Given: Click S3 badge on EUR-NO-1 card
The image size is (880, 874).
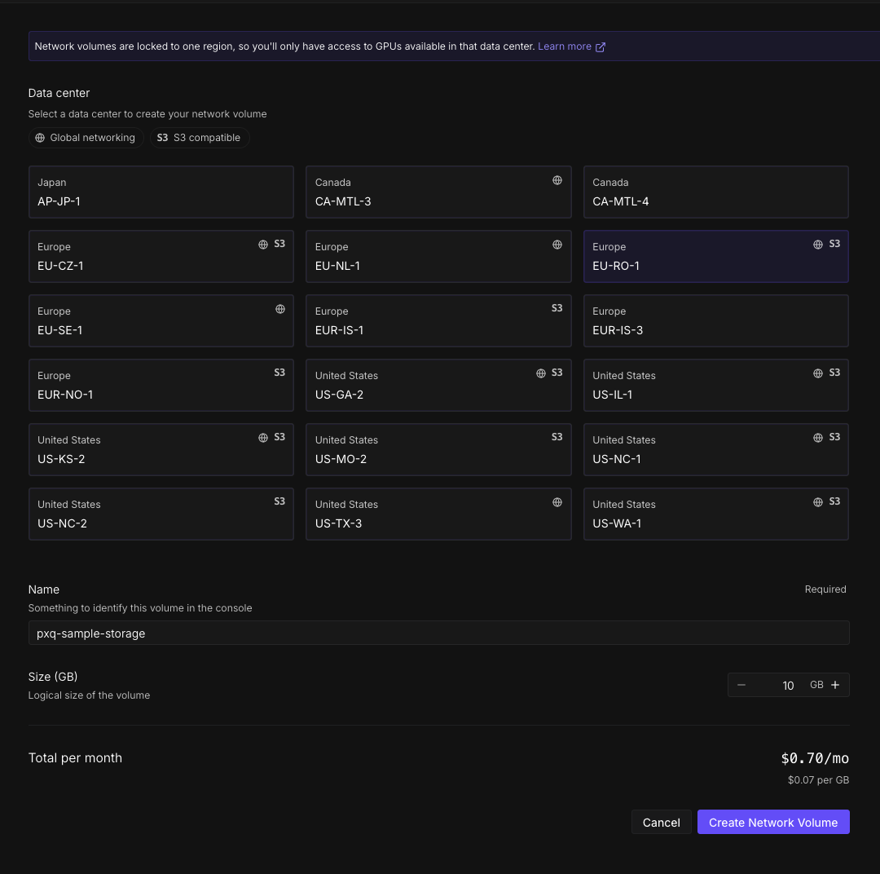Looking at the screenshot, I should [x=279, y=373].
